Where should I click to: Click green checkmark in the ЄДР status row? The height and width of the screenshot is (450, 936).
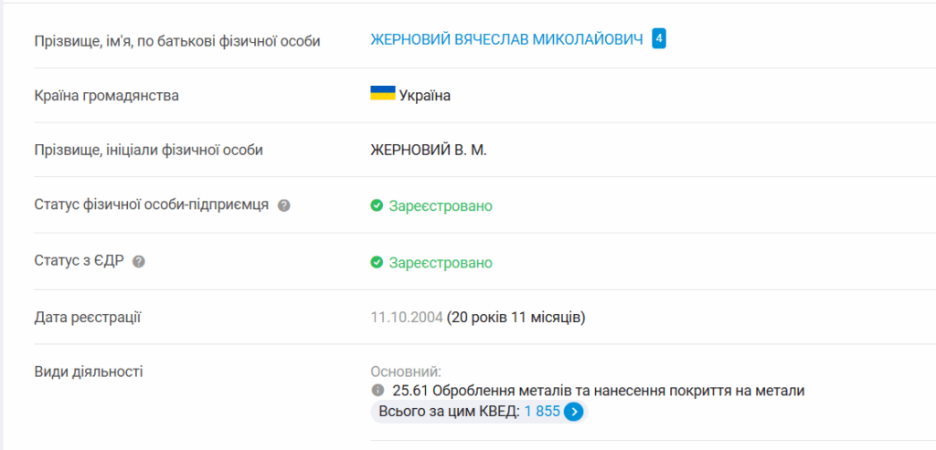pyautogui.click(x=376, y=262)
